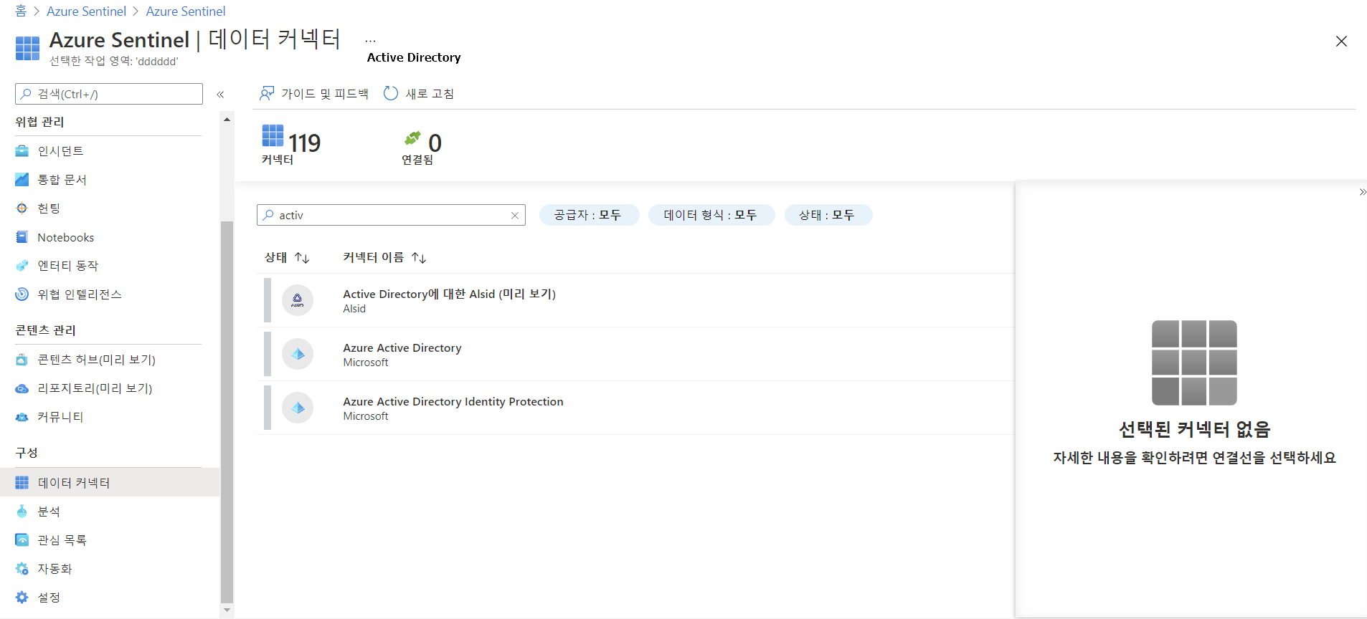1367x619 pixels.
Task: Click the 엔터티 동작 icon
Action: pos(22,266)
